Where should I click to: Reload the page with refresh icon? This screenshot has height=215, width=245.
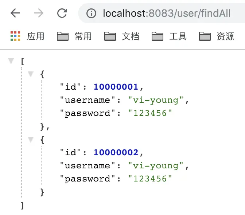click(x=62, y=13)
